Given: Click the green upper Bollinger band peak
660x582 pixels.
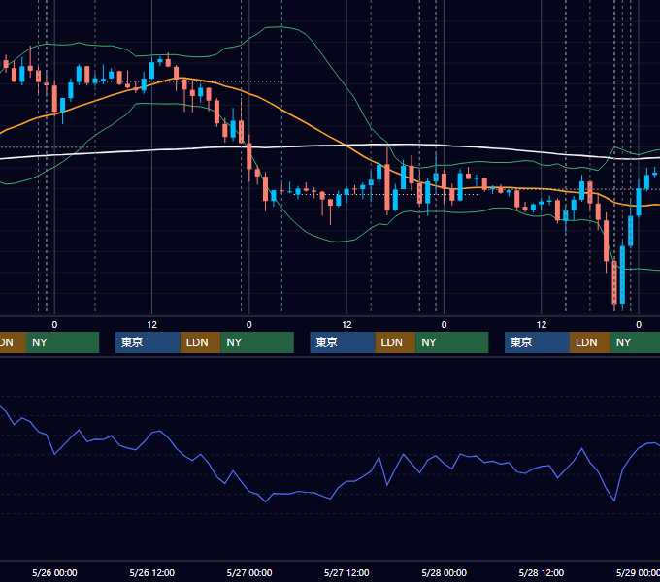Looking at the screenshot, I should (281, 27).
